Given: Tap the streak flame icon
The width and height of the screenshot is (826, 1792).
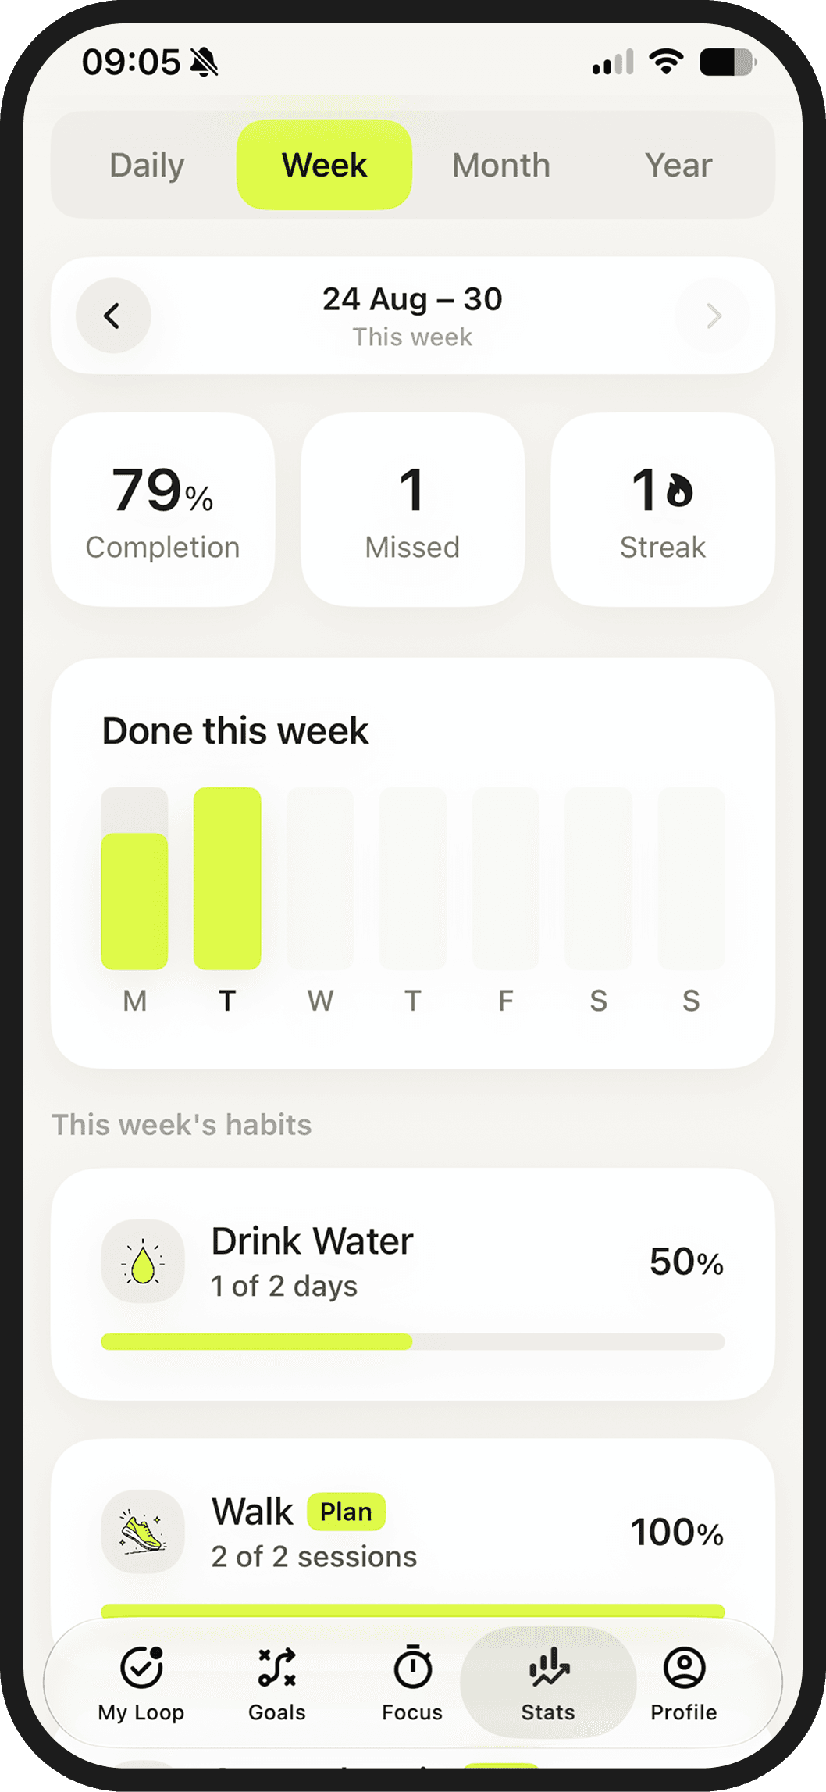Looking at the screenshot, I should pyautogui.click(x=679, y=491).
